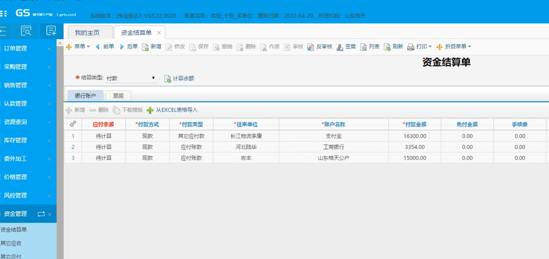Screen dimensions: 549x259
Task: Click the 签章 stamp button
Action: (346, 46)
